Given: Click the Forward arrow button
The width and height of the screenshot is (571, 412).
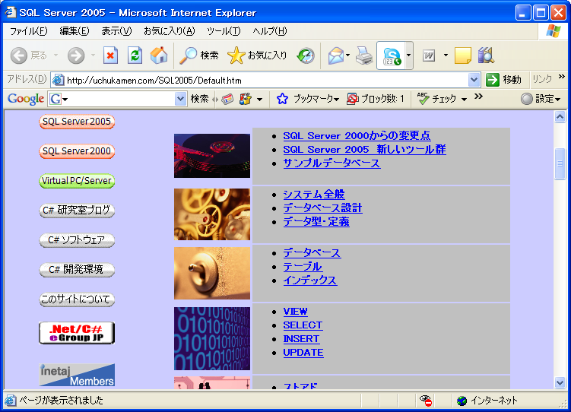Looking at the screenshot, I should pos(76,55).
